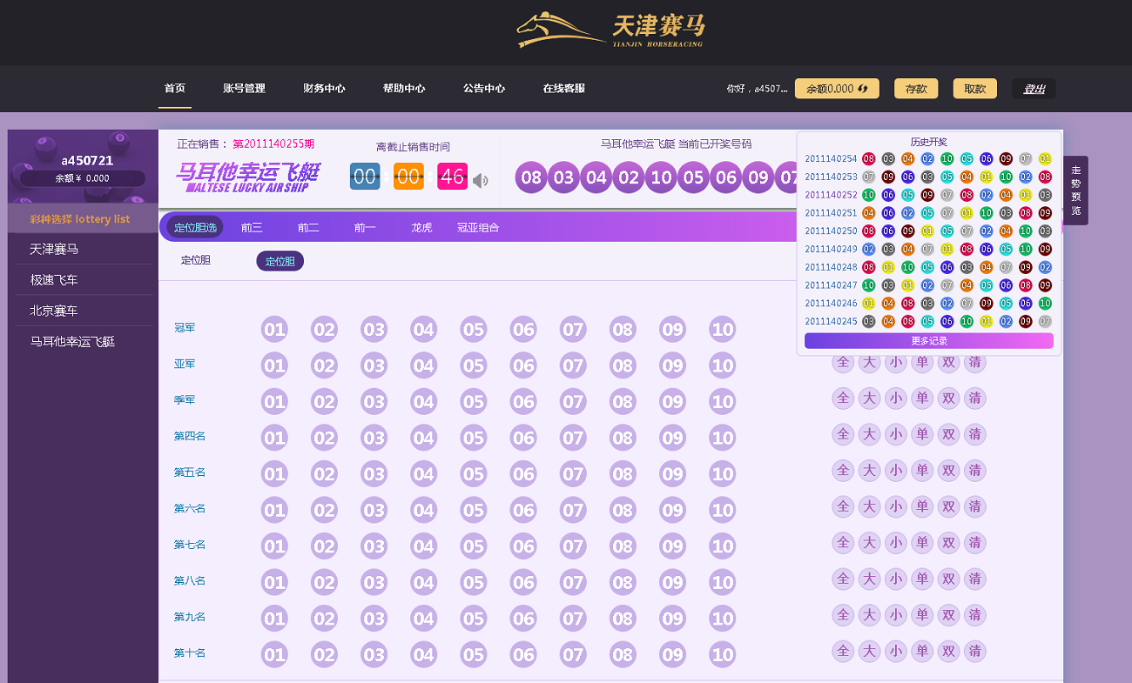Click the 存款 deposit button
Screen dimensions: 1132x683
pyautogui.click(x=915, y=89)
